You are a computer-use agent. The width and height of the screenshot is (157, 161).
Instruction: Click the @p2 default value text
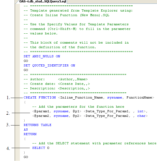pos(76,116)
